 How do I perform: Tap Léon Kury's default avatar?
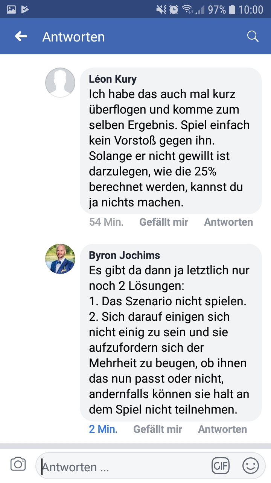tap(60, 83)
